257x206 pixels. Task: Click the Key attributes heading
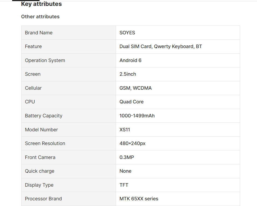pos(41,4)
